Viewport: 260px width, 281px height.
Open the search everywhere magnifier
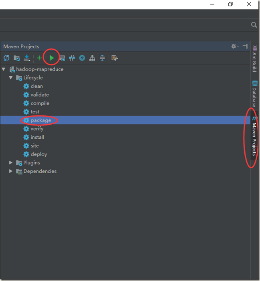click(x=254, y=25)
